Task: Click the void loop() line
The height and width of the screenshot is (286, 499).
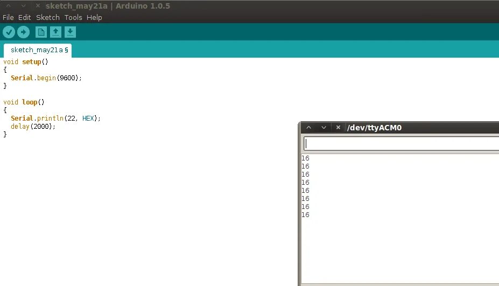Action: pyautogui.click(x=24, y=102)
